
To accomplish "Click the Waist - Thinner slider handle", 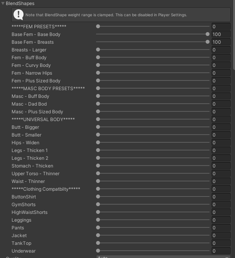I will (x=98, y=181).
